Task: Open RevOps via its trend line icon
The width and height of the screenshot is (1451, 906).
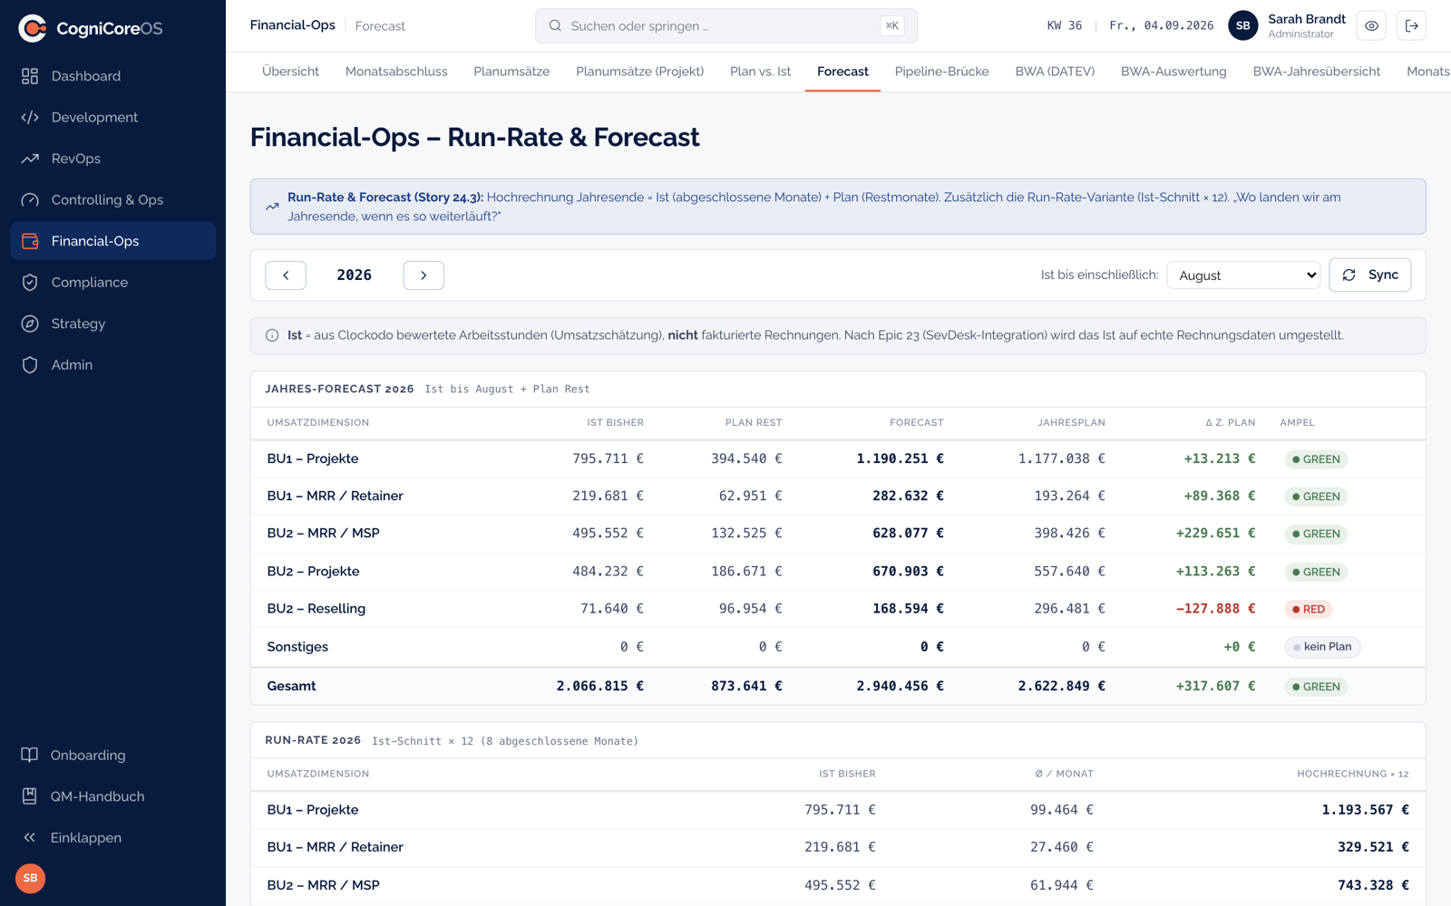Action: [30, 159]
